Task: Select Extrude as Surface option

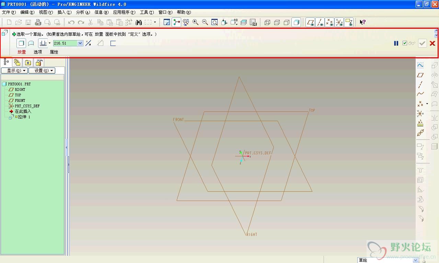Action: [x=31, y=43]
